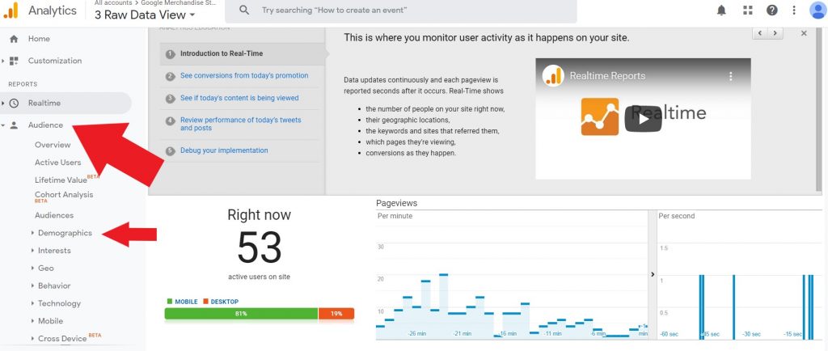Screen dimensions: 828x351
Task: Click the MOBILE legend label
Action: click(186, 302)
